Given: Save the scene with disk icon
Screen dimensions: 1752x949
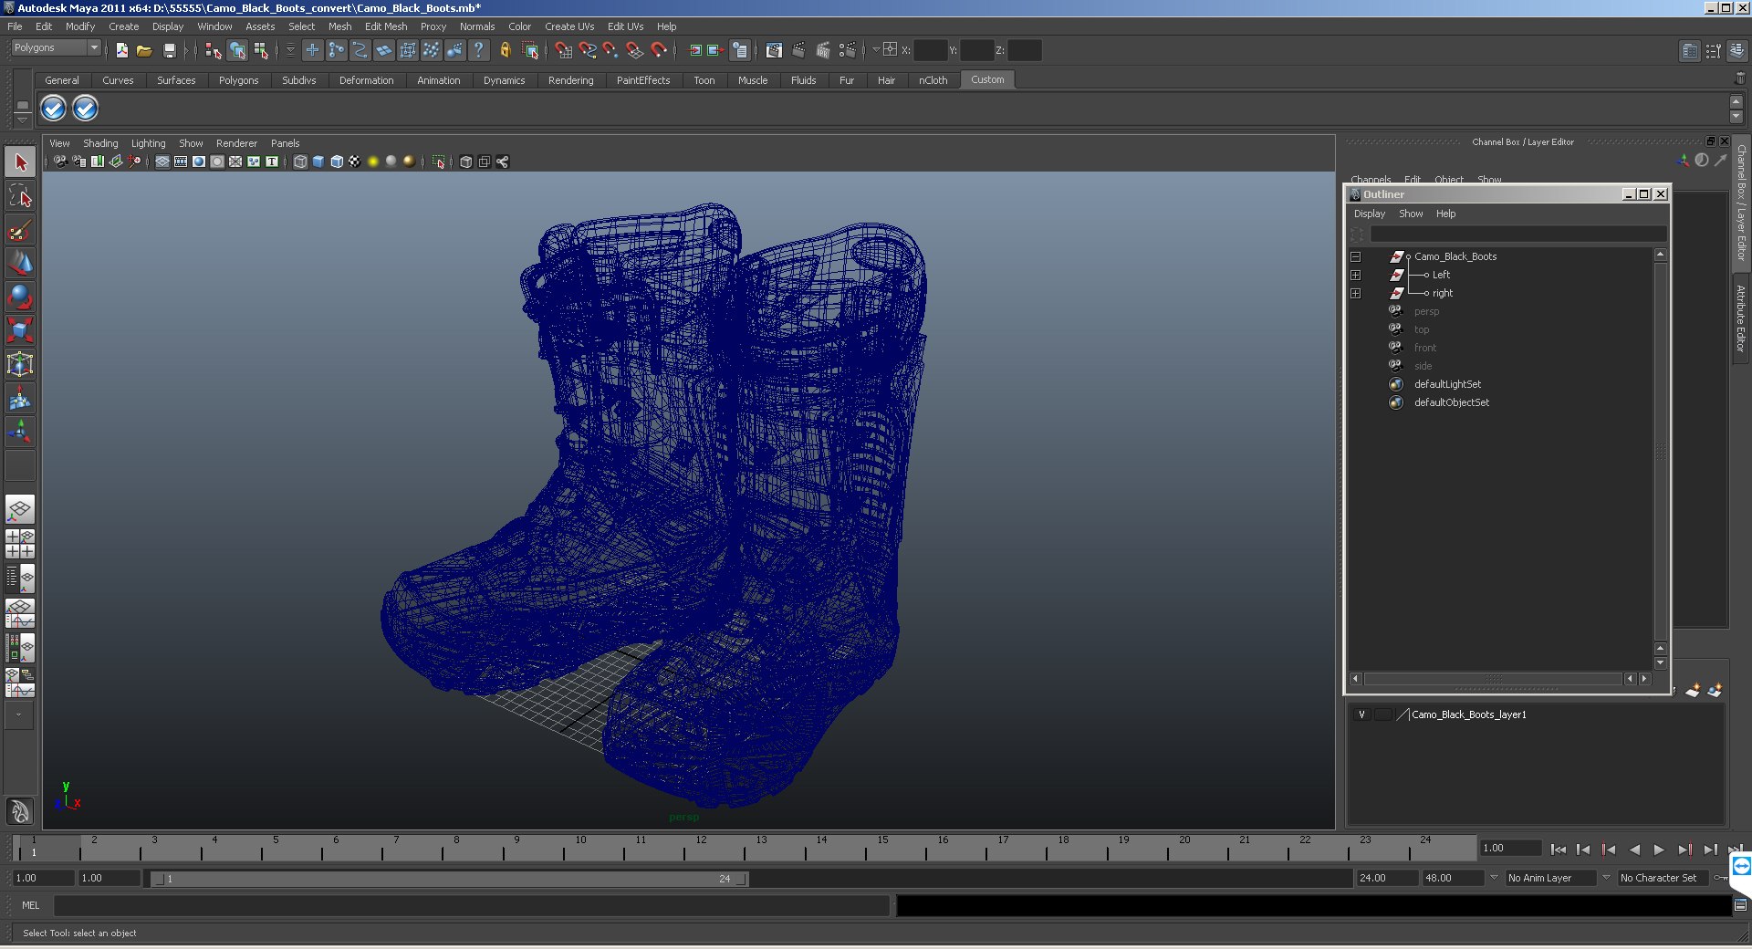Looking at the screenshot, I should [169, 50].
